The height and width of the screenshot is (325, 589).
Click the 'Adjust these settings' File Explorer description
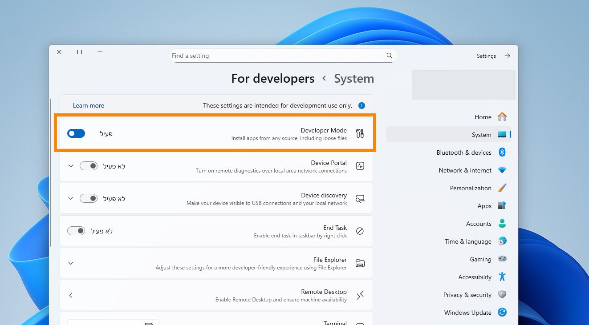point(251,268)
